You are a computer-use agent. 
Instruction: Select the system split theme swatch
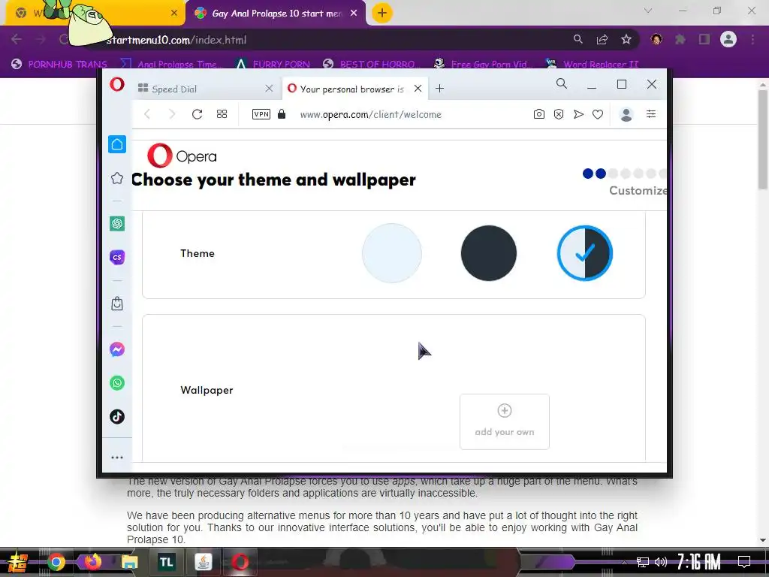coord(584,253)
